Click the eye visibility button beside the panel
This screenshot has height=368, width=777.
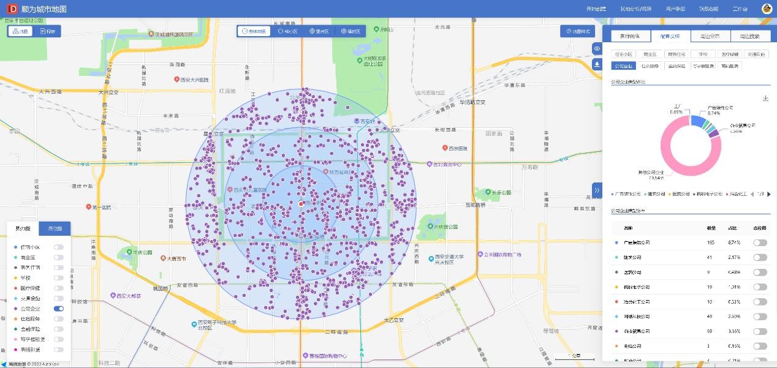pyautogui.click(x=597, y=48)
